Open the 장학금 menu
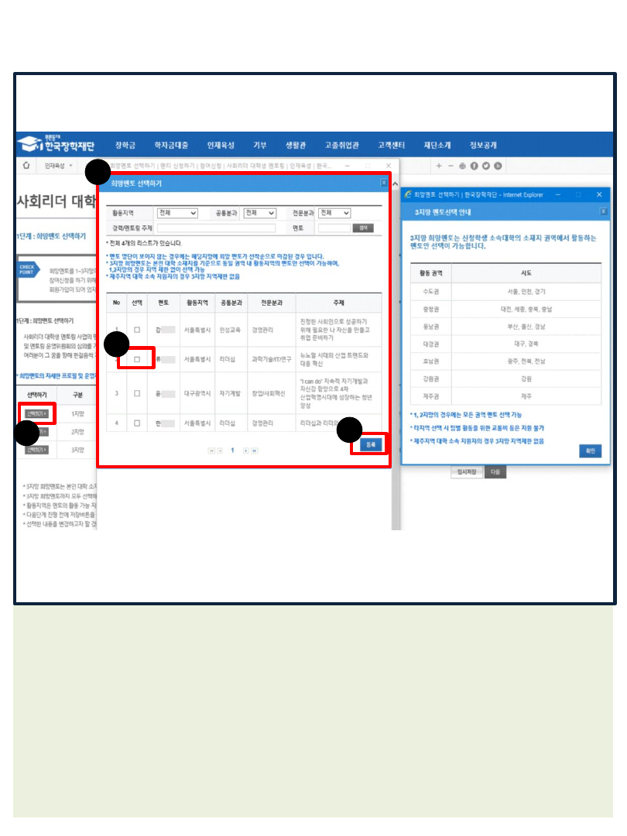The height and width of the screenshot is (836, 627). point(125,145)
